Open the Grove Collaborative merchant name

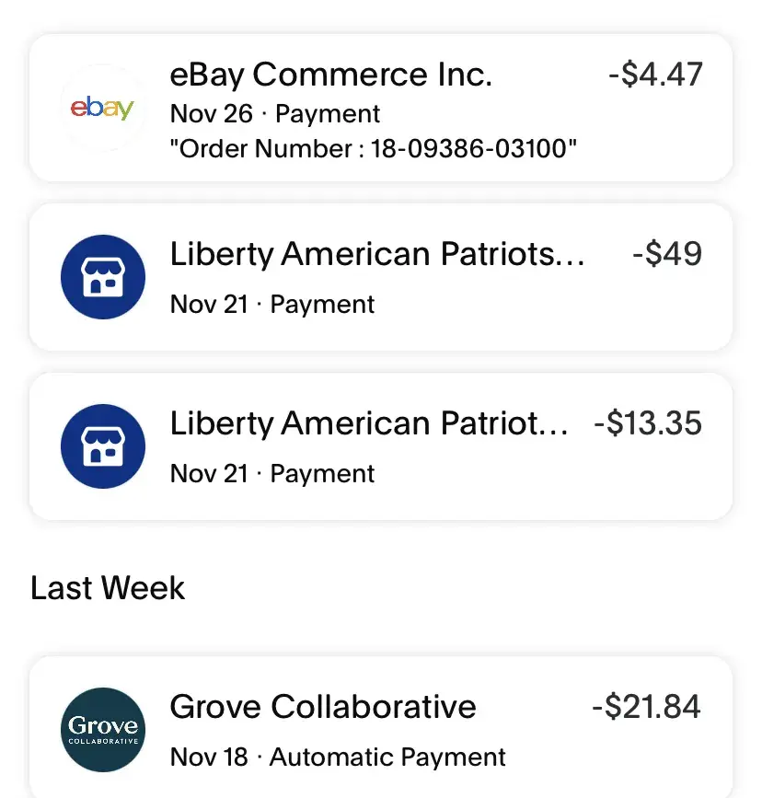click(323, 707)
